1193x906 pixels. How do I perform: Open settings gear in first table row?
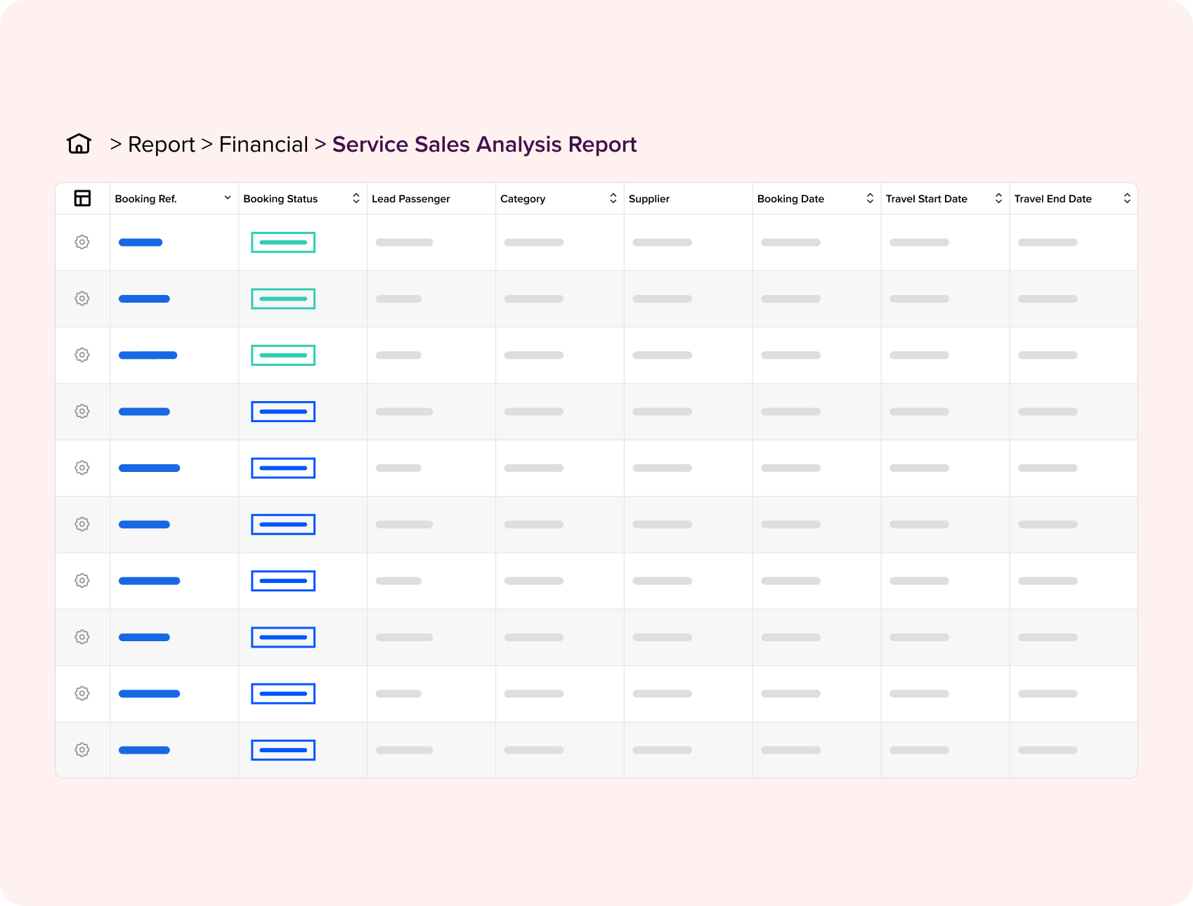[x=82, y=242]
